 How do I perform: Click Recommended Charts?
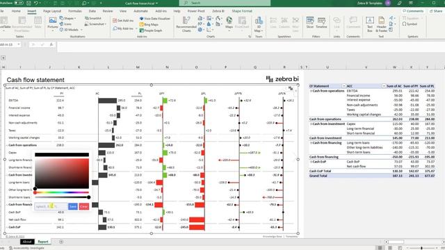(x=186, y=24)
